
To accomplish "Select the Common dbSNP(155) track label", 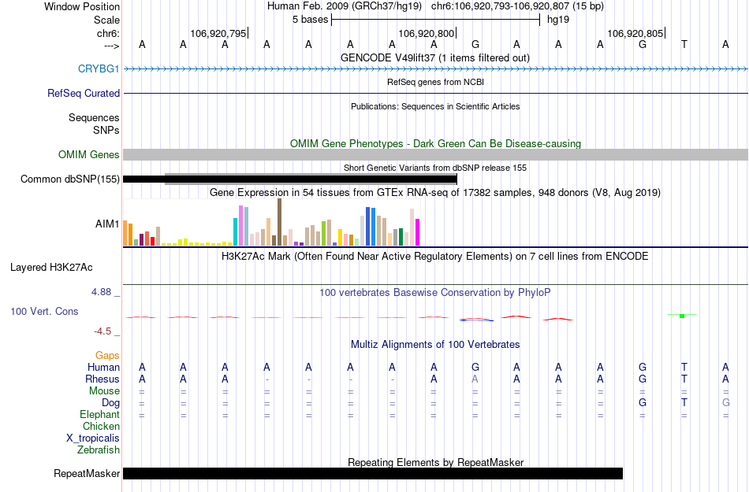I will [70, 179].
